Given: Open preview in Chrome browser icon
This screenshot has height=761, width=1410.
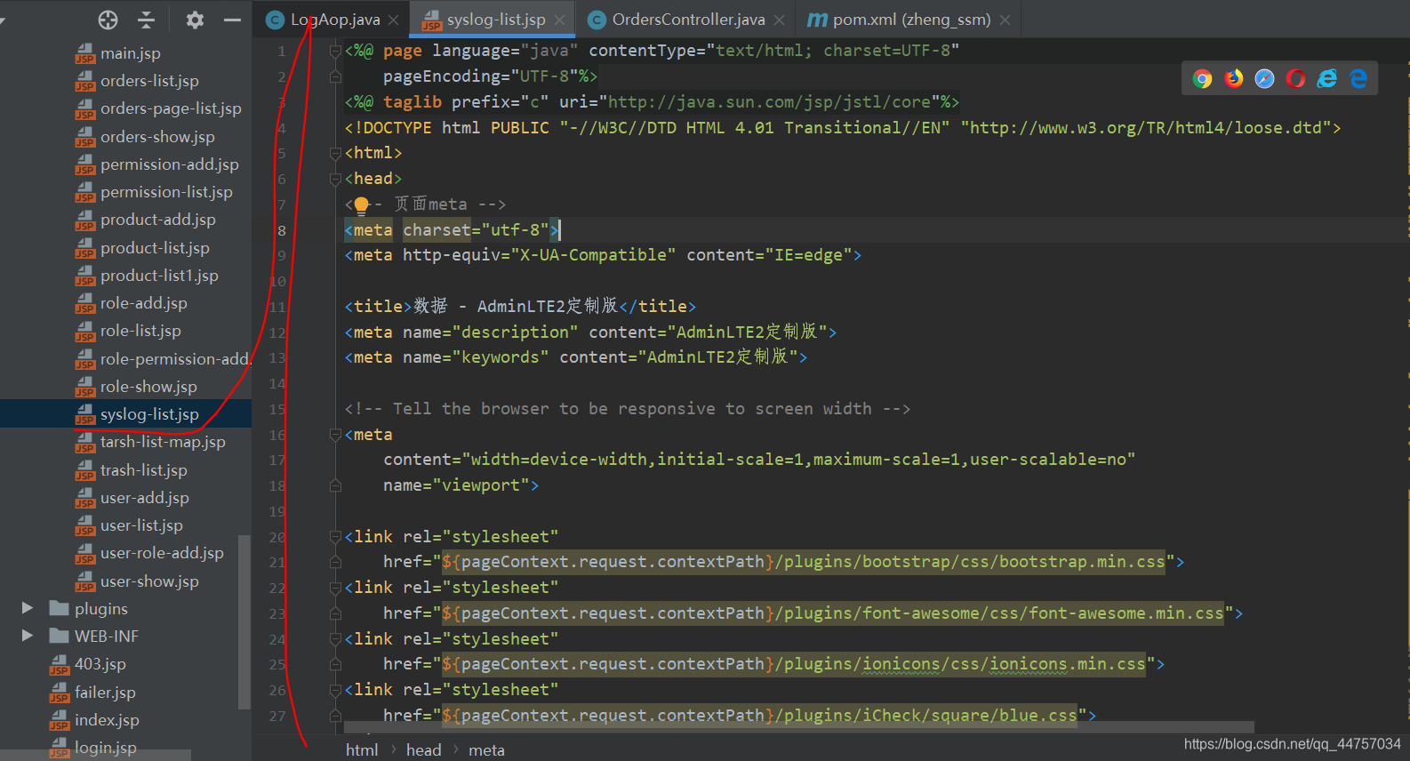Looking at the screenshot, I should (x=1203, y=79).
